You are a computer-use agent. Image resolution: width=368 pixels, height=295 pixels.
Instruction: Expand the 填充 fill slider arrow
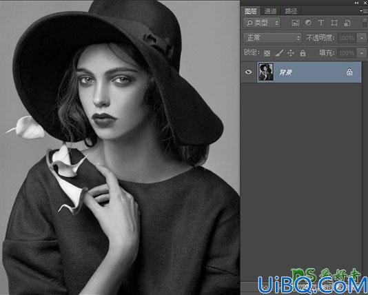pos(361,53)
